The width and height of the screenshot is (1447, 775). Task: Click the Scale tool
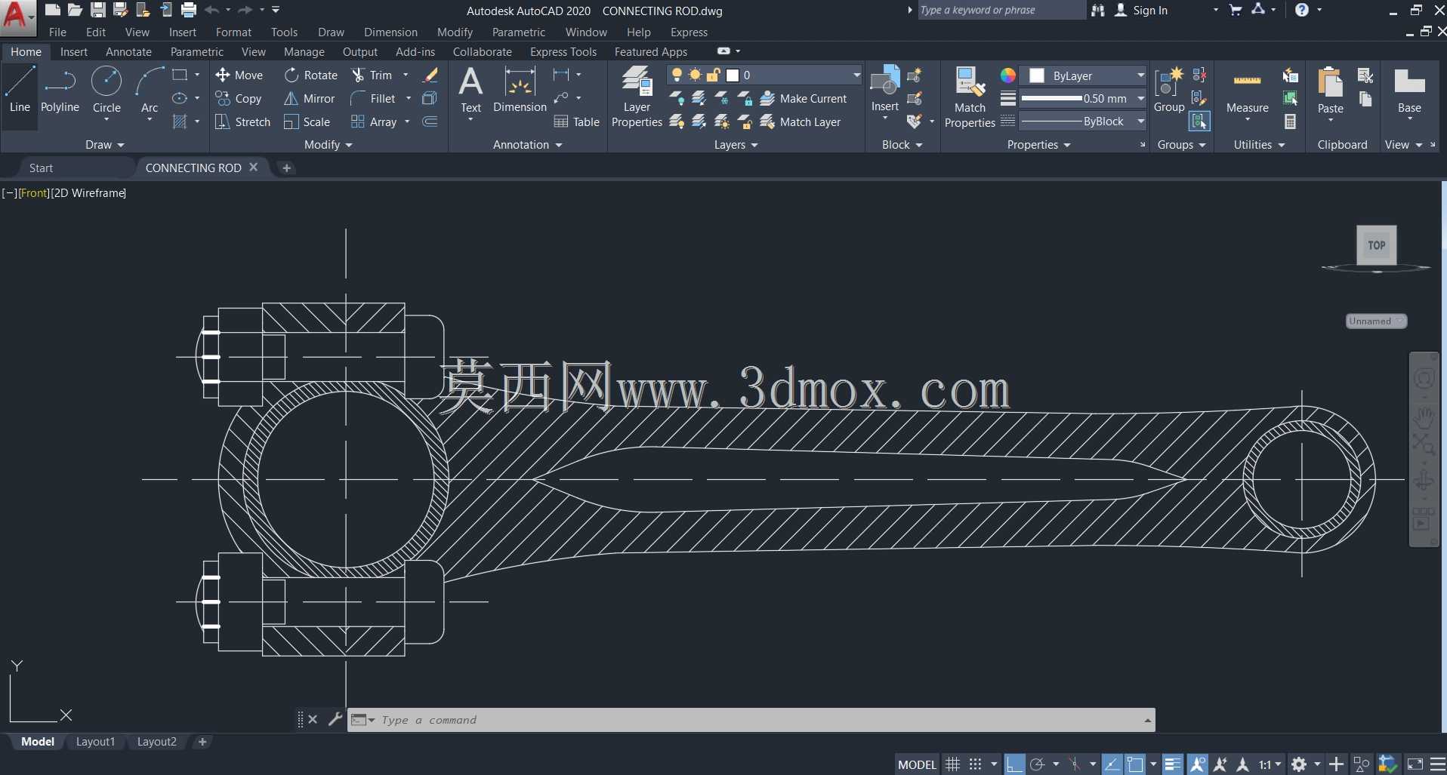307,121
